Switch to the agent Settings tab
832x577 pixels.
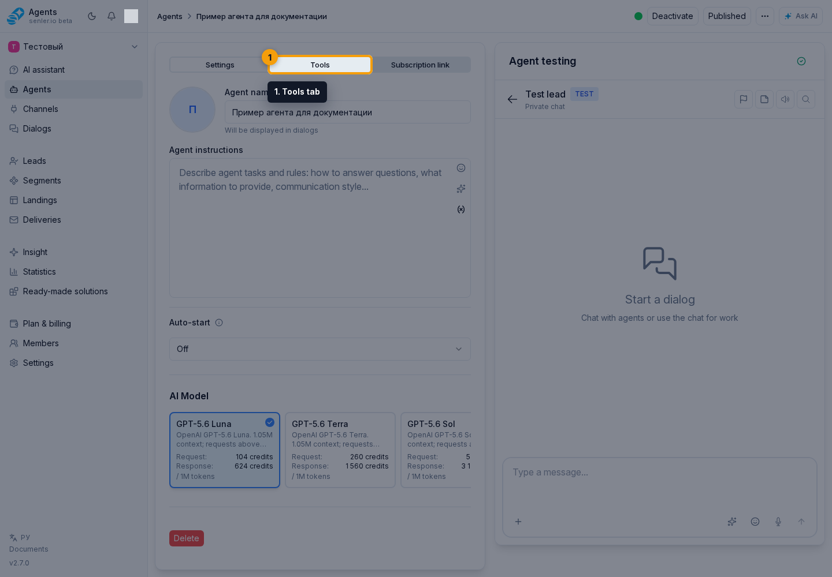point(220,65)
